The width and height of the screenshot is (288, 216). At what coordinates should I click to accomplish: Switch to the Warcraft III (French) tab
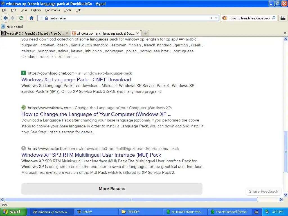pyautogui.click(x=35, y=33)
